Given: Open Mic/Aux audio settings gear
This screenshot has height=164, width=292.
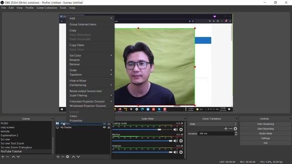Looking at the screenshot, I should click(x=181, y=141).
